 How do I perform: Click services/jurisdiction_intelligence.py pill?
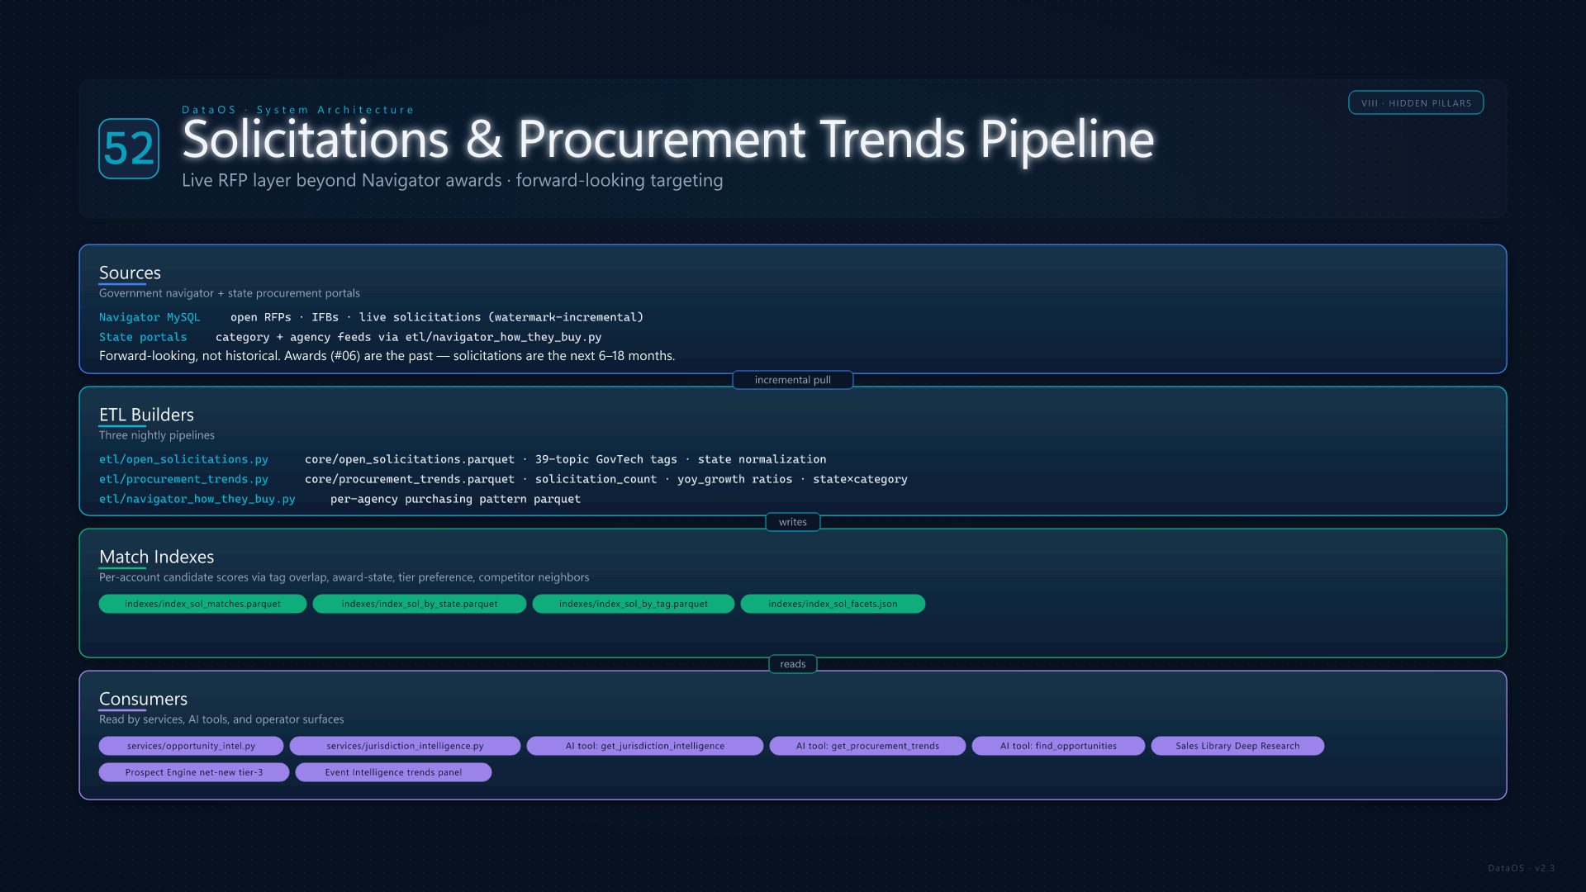click(x=405, y=746)
